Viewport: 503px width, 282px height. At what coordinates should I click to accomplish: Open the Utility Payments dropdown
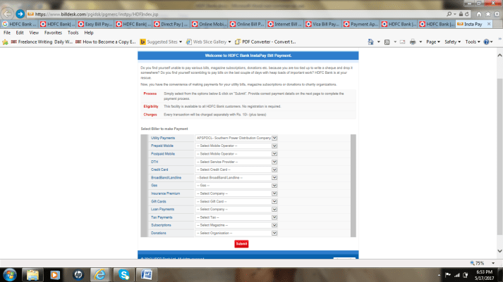click(x=236, y=138)
